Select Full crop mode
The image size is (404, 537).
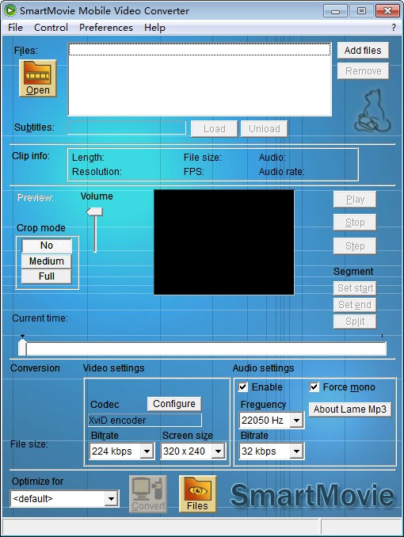46,276
